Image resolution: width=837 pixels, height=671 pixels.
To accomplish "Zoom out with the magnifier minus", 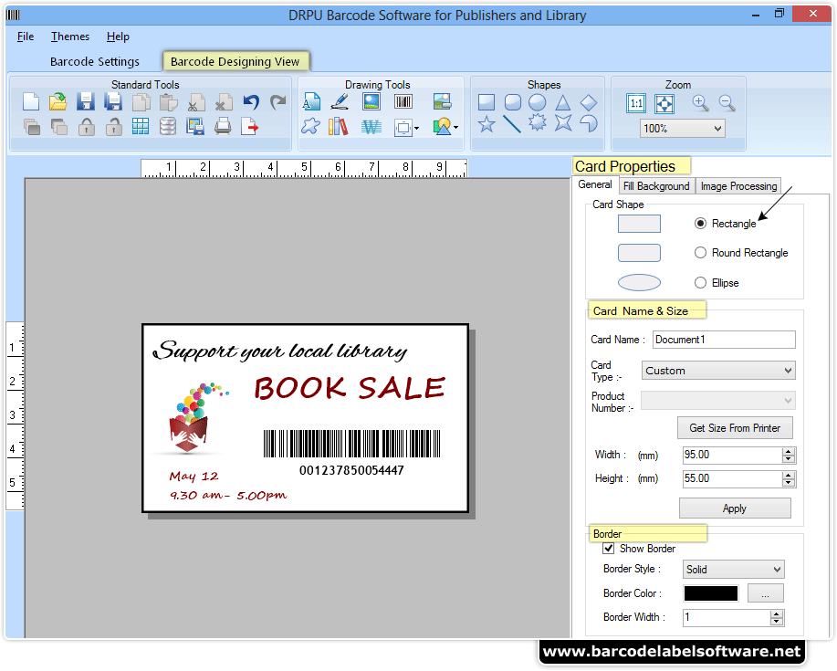I will 727,102.
